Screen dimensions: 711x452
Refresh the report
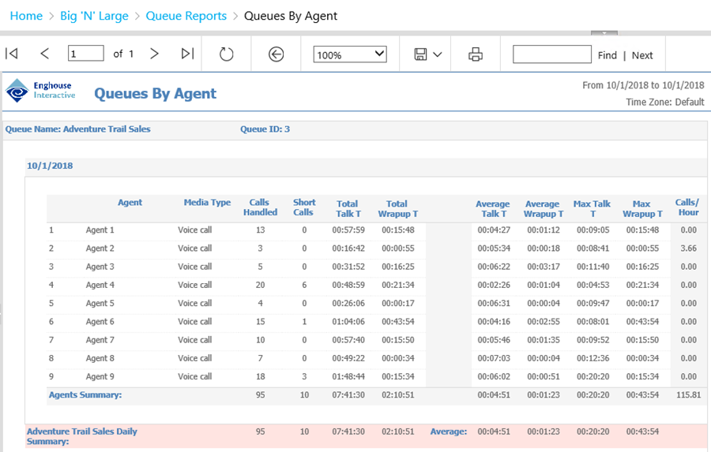227,54
